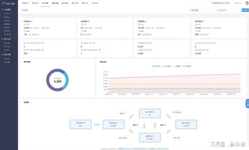Click the blue button beside the date field
This screenshot has width=249, height=150.
245,10
